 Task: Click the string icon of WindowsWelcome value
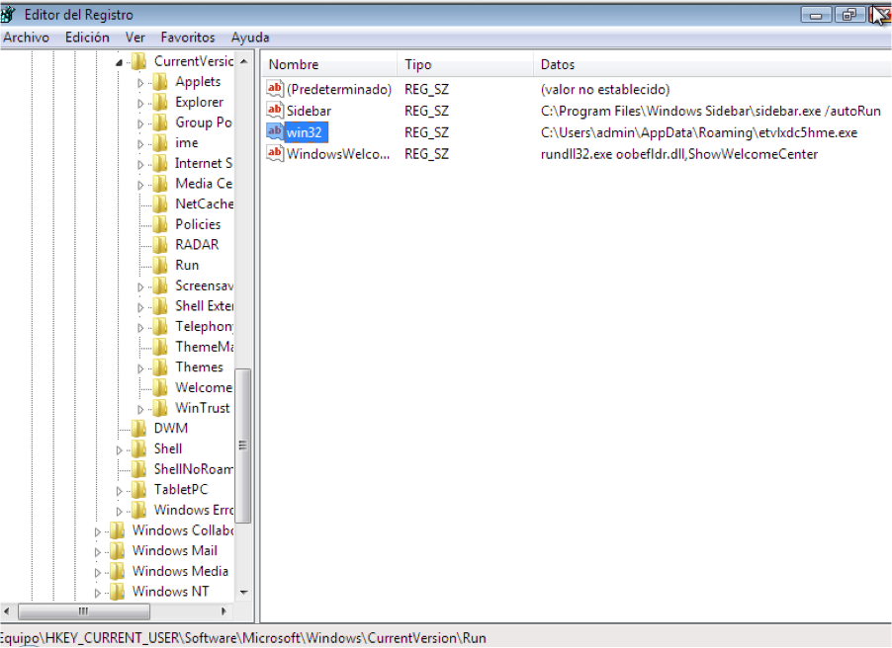coord(275,153)
